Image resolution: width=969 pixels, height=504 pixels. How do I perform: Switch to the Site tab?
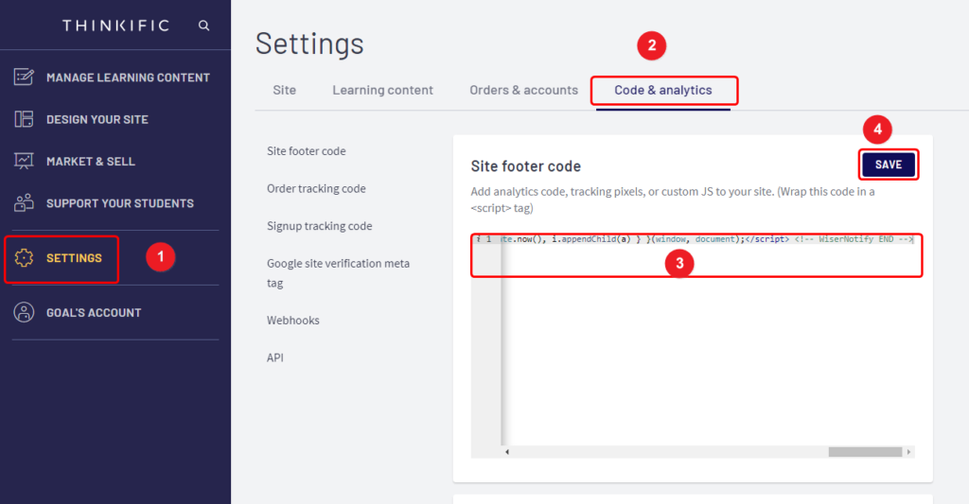coord(284,90)
